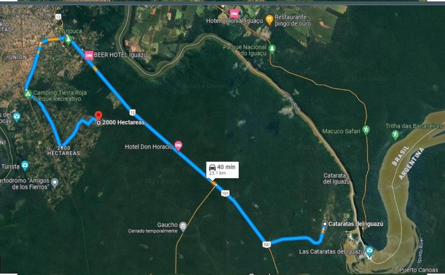Click the Route 12 shield along the blue route

(133, 112)
